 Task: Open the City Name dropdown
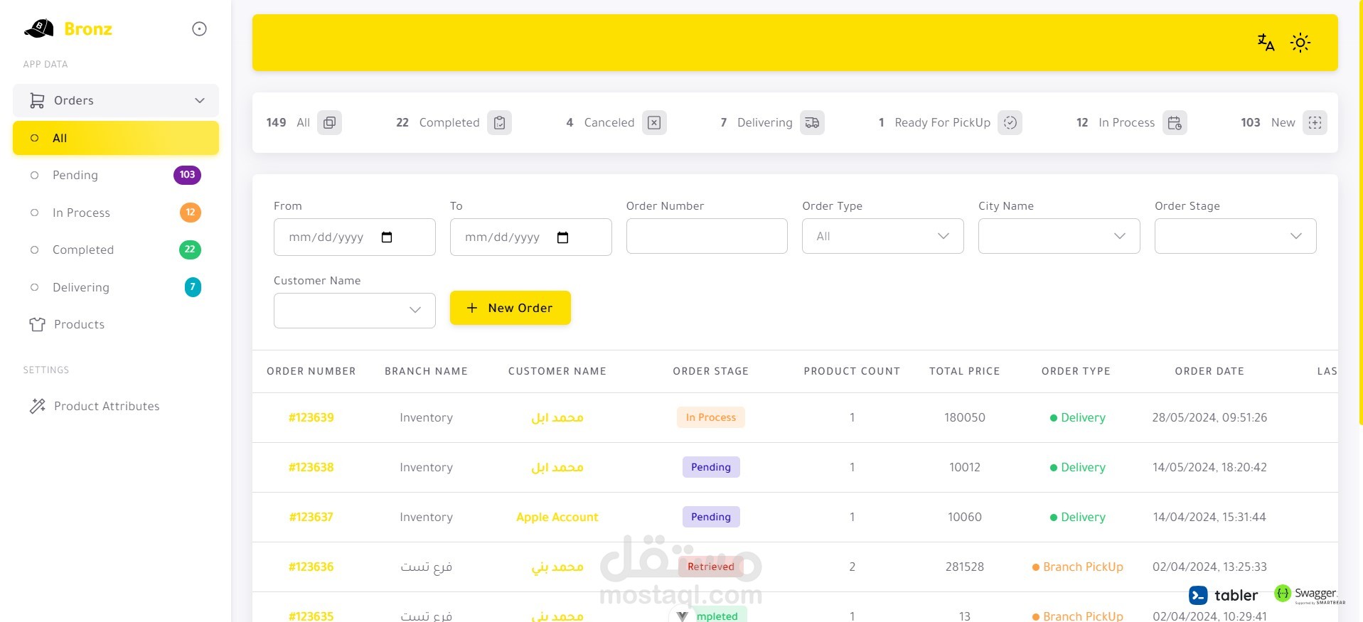pos(1059,236)
